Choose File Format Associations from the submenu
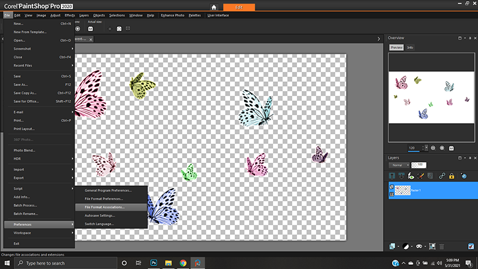 tap(105, 207)
